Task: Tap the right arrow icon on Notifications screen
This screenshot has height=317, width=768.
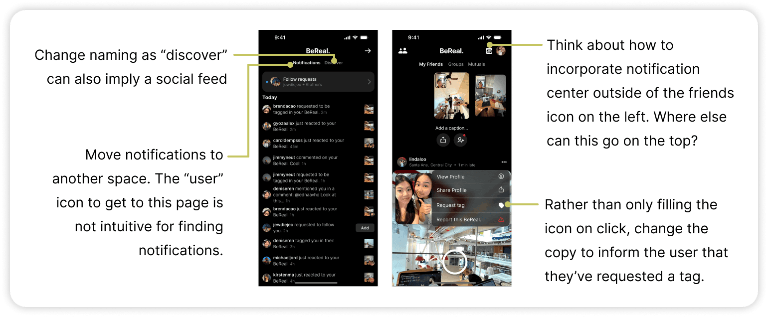Action: tap(368, 51)
